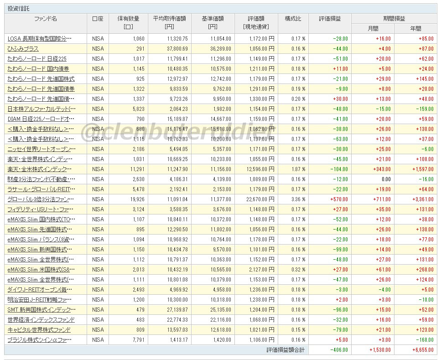The width and height of the screenshot is (441, 360).
Task: Open eMAXIS Slim 先進国株式 fund link
Action: click(40, 230)
